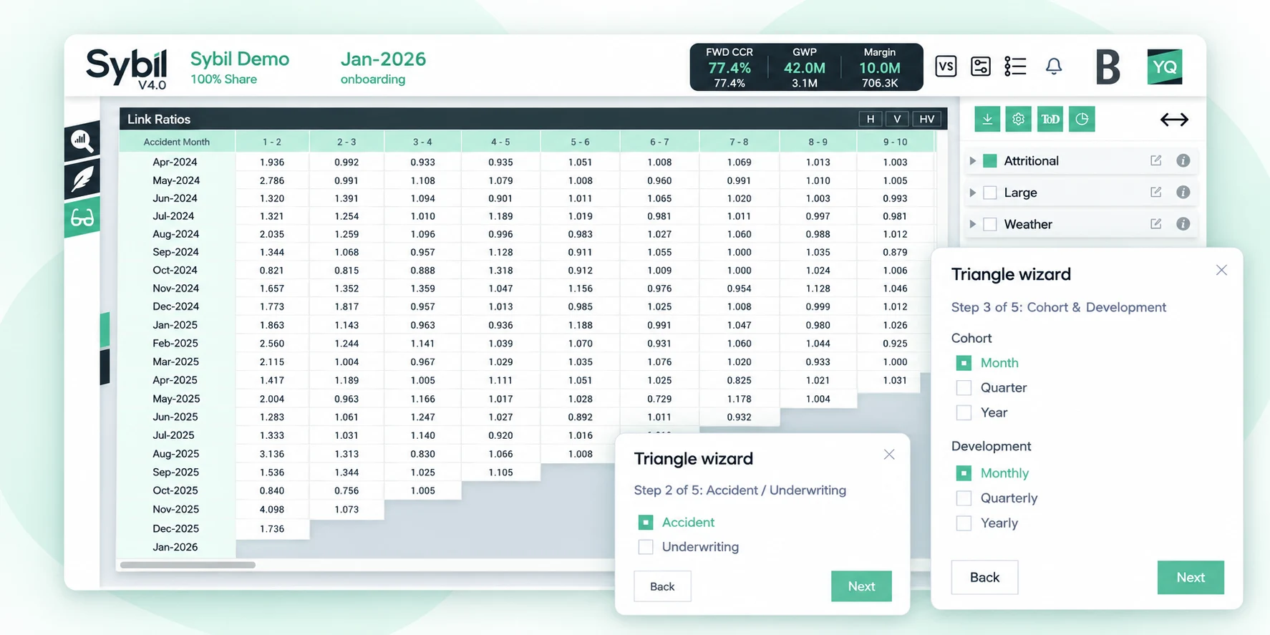This screenshot has width=1270, height=635.
Task: Click Next in Step 3 wizard
Action: 1191,578
